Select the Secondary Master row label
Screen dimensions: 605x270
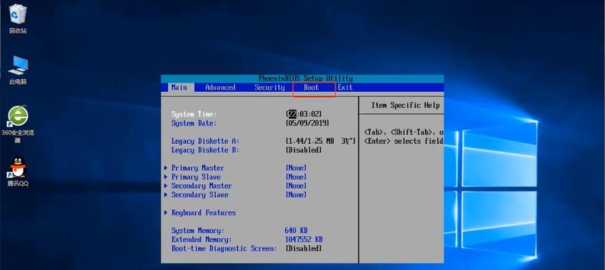pyautogui.click(x=202, y=186)
